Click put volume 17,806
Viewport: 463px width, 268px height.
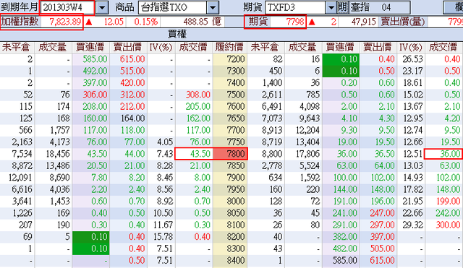click(307, 154)
